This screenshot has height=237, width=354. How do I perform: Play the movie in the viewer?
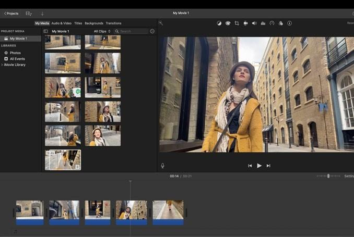pyautogui.click(x=259, y=166)
